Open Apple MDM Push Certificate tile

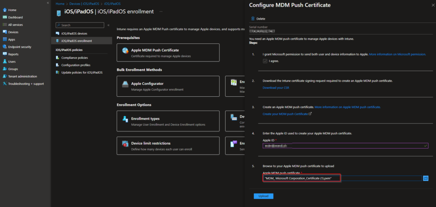coord(168,52)
